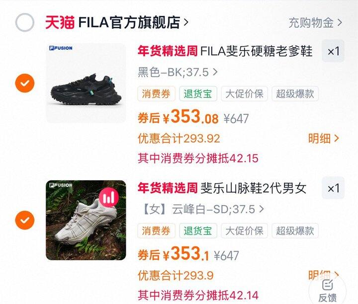Open the 充购物金 link
The height and width of the screenshot is (304, 358).
(315, 22)
